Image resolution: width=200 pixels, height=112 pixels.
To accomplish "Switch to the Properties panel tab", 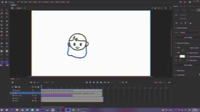I will [176, 6].
